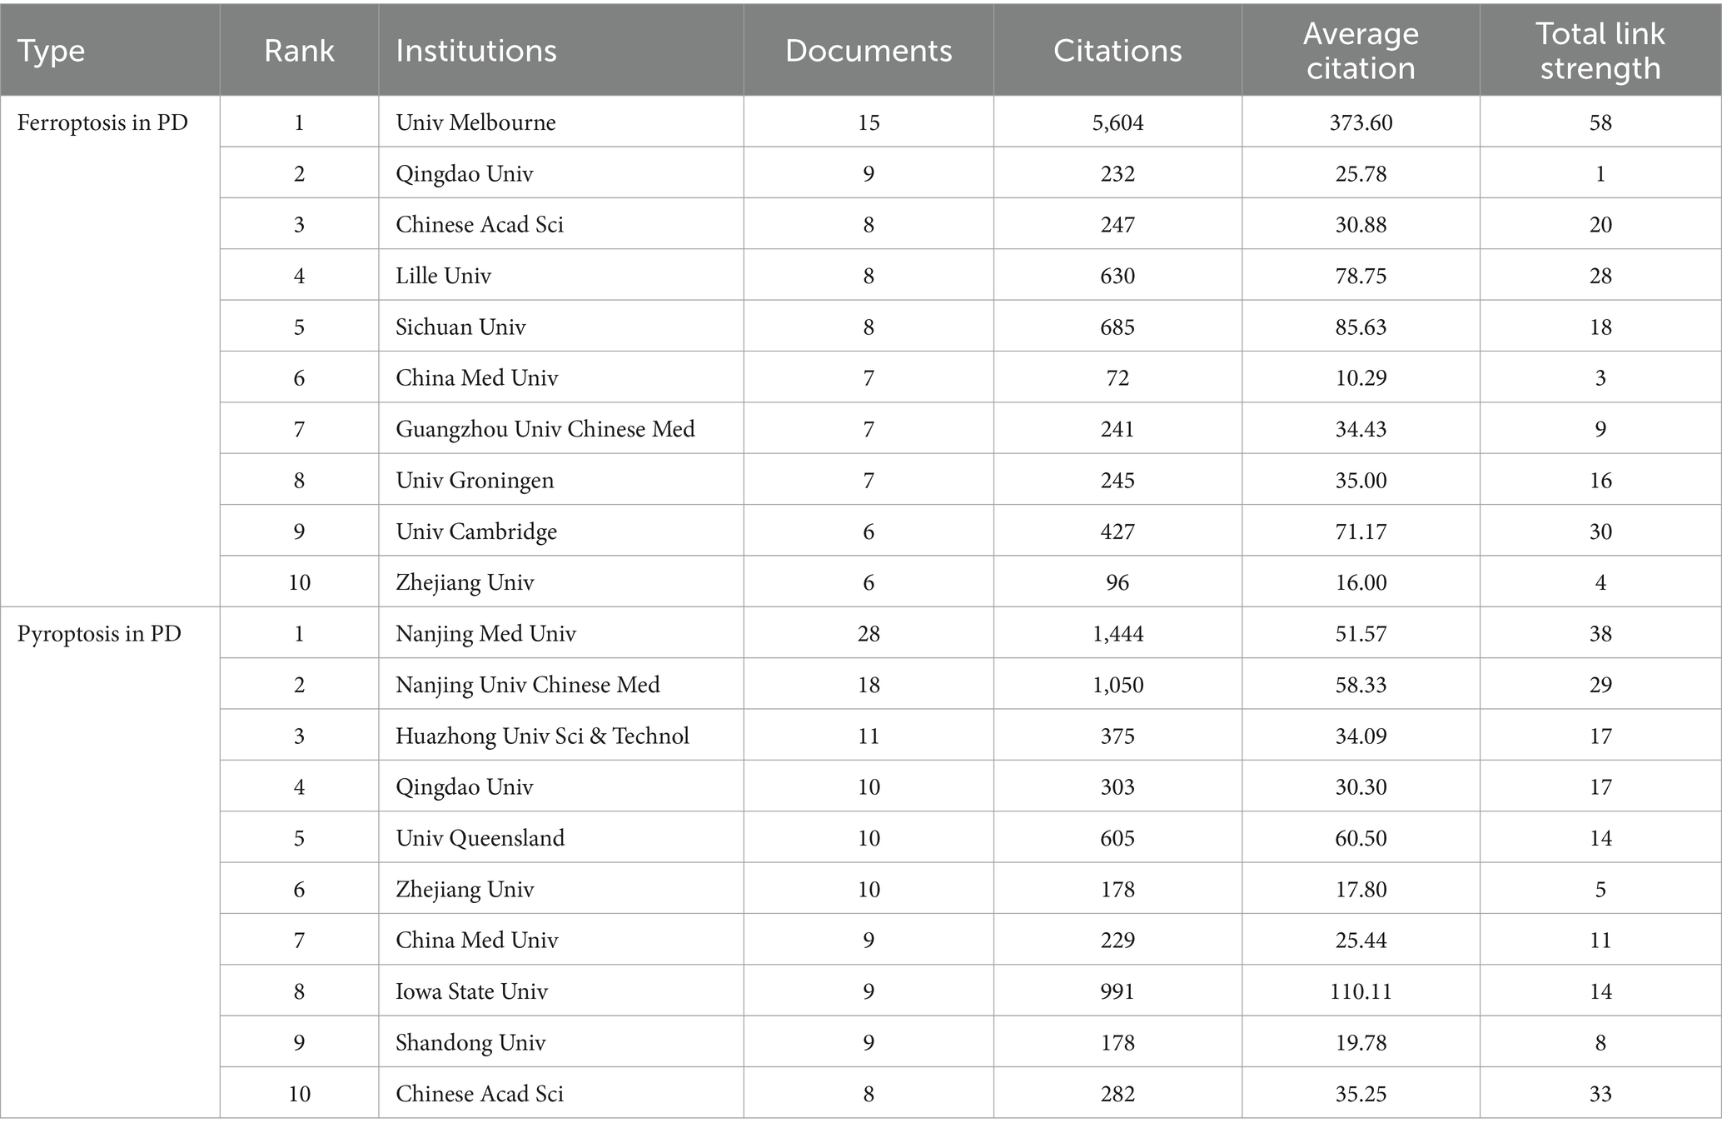1722x1133 pixels.
Task: Click the citations value '605'
Action: click(x=1117, y=839)
